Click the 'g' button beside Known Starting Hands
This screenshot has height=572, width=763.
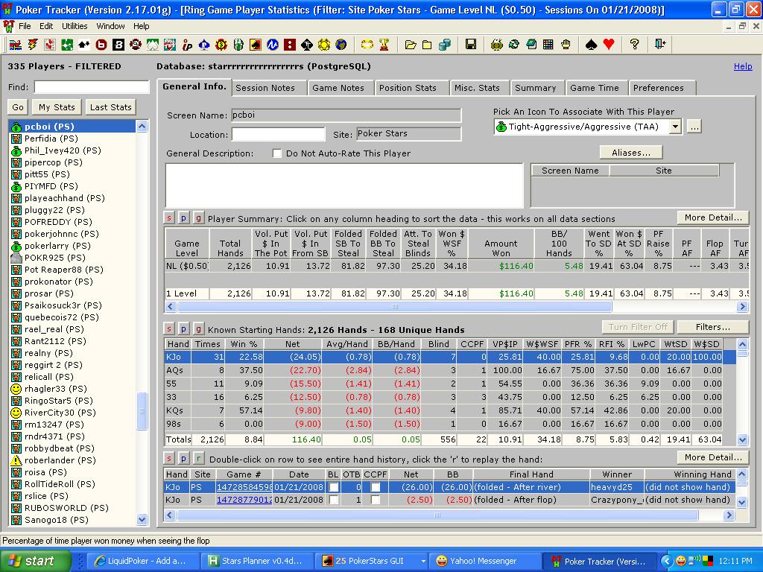(198, 329)
